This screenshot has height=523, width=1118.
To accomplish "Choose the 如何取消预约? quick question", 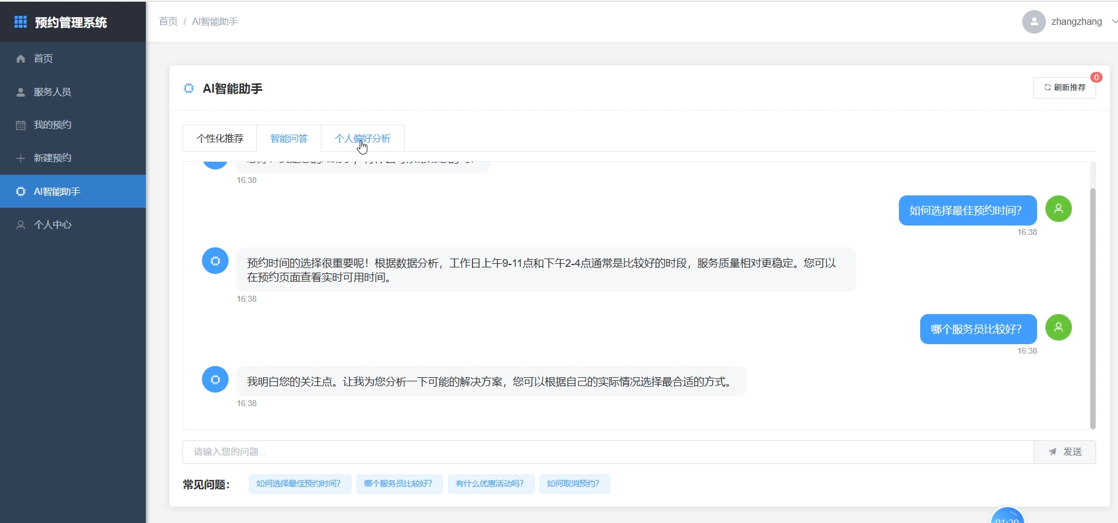I will pyautogui.click(x=573, y=484).
